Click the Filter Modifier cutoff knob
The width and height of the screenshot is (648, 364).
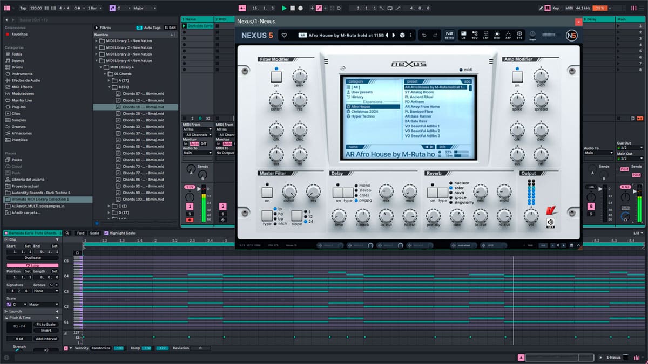coord(276,100)
